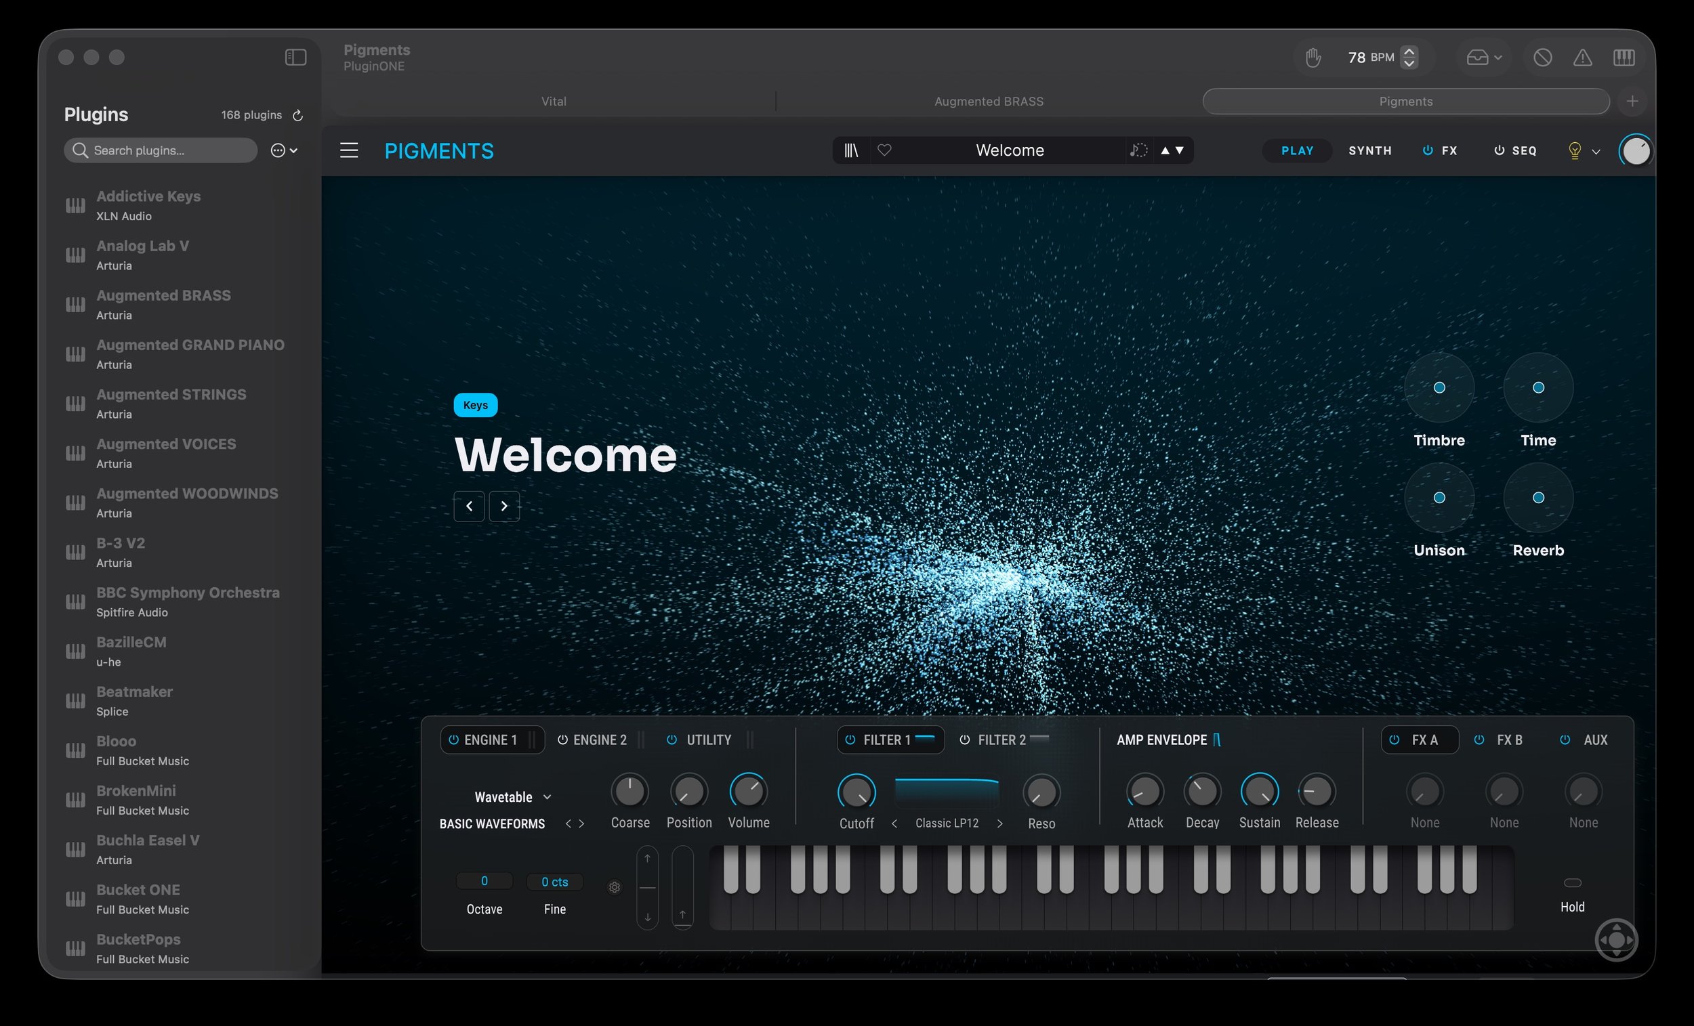Open the Pigments preset library browser icon
Image resolution: width=1694 pixels, height=1026 pixels.
pos(851,150)
